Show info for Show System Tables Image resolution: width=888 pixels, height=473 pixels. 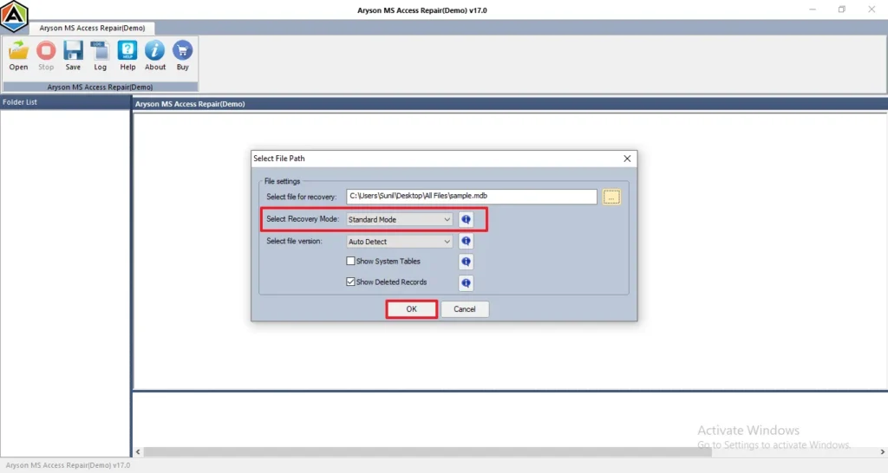(466, 262)
